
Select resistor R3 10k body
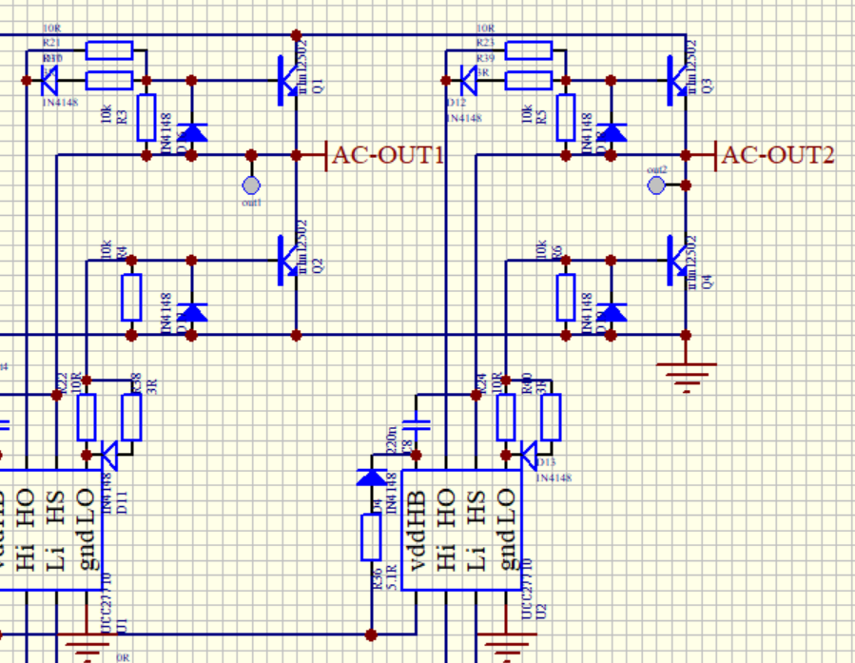146,117
